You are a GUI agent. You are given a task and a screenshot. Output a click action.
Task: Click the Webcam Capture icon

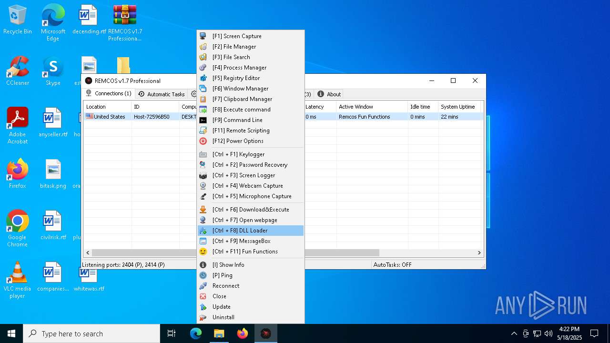pyautogui.click(x=203, y=186)
